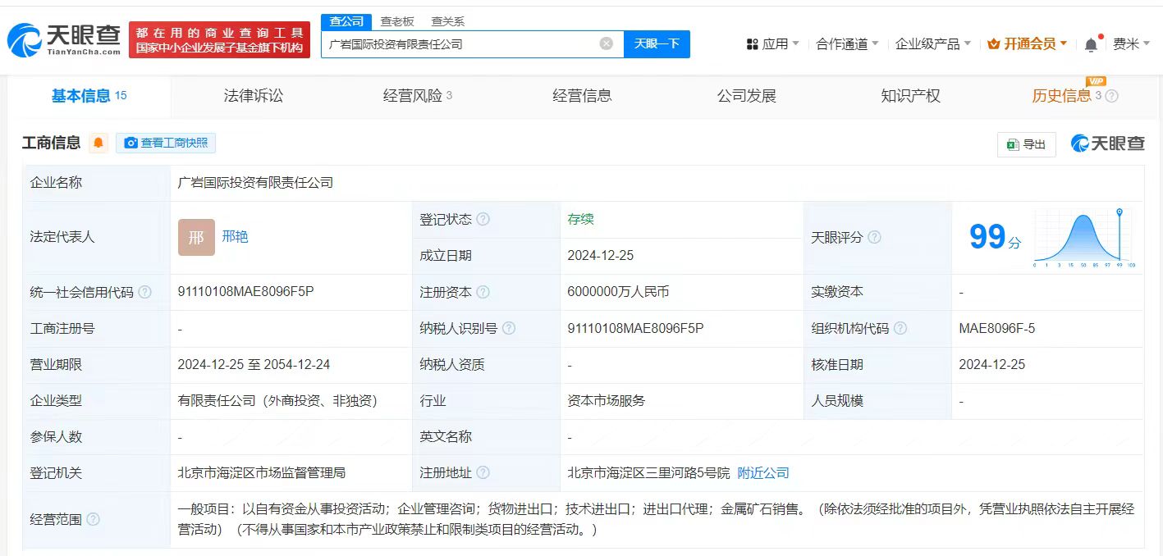Clear the search box with the X icon
1163x556 pixels.
pos(606,43)
